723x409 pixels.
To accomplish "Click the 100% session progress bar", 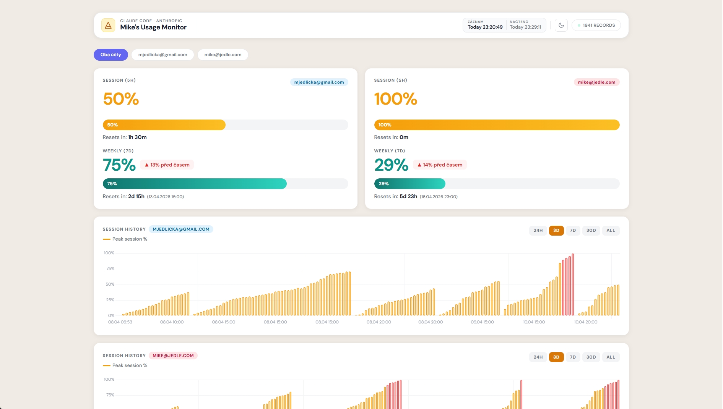I will (496, 125).
